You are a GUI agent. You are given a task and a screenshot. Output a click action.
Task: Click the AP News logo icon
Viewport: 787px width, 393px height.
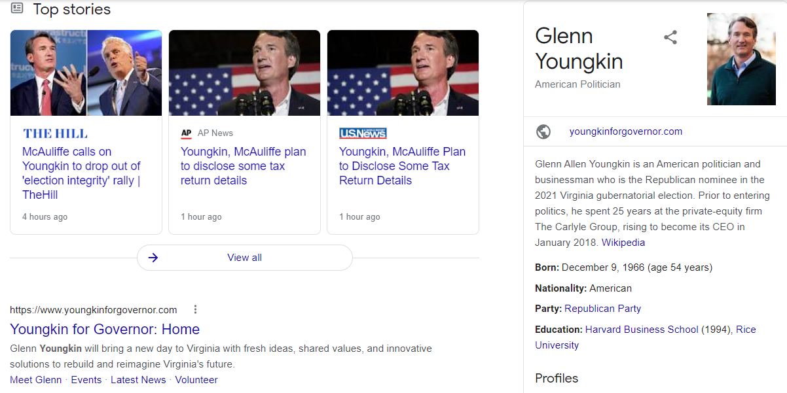186,133
